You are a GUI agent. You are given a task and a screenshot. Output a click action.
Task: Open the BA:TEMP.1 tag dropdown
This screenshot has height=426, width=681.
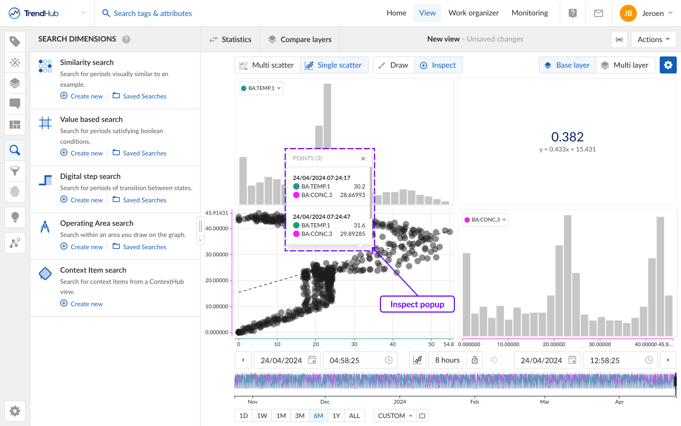pos(261,88)
